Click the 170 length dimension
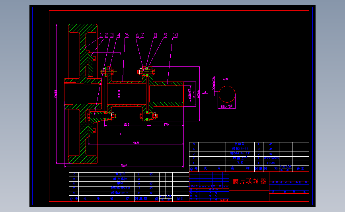The height and width of the screenshot is (212, 345). 166,124
